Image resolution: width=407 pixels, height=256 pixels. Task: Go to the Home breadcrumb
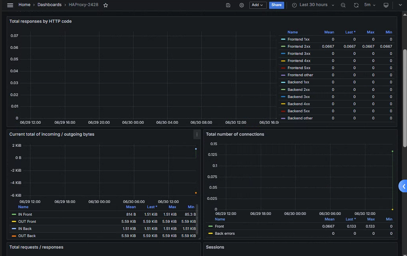24,5
